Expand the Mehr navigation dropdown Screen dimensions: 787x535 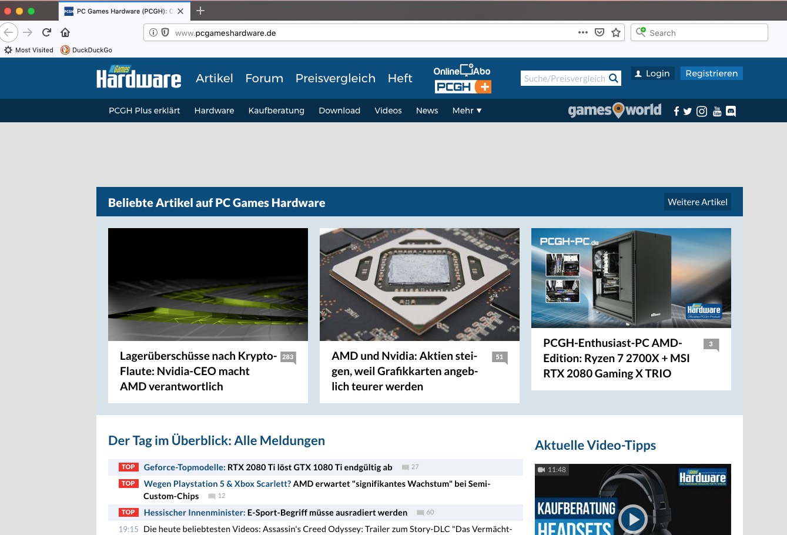click(467, 111)
